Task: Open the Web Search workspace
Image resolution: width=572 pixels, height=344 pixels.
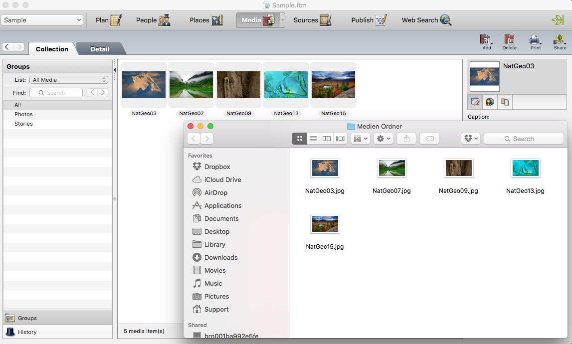Action: [x=426, y=20]
